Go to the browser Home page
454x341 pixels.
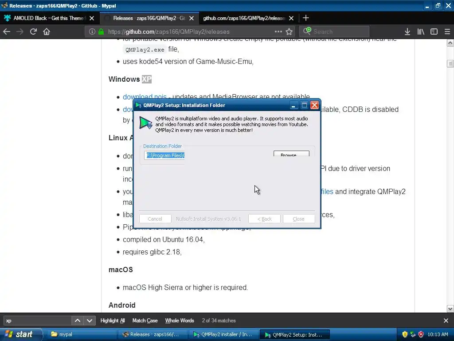click(47, 32)
